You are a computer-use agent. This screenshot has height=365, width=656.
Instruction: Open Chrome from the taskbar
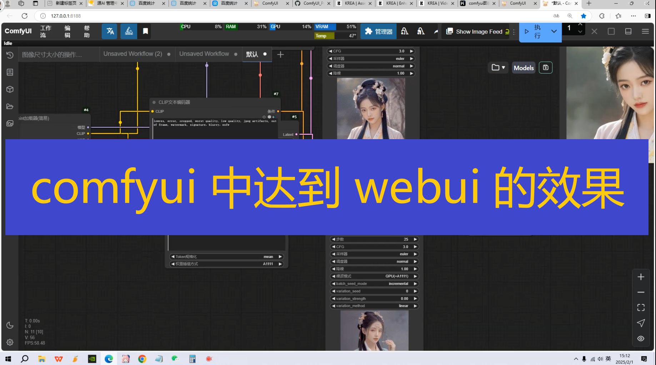click(142, 359)
